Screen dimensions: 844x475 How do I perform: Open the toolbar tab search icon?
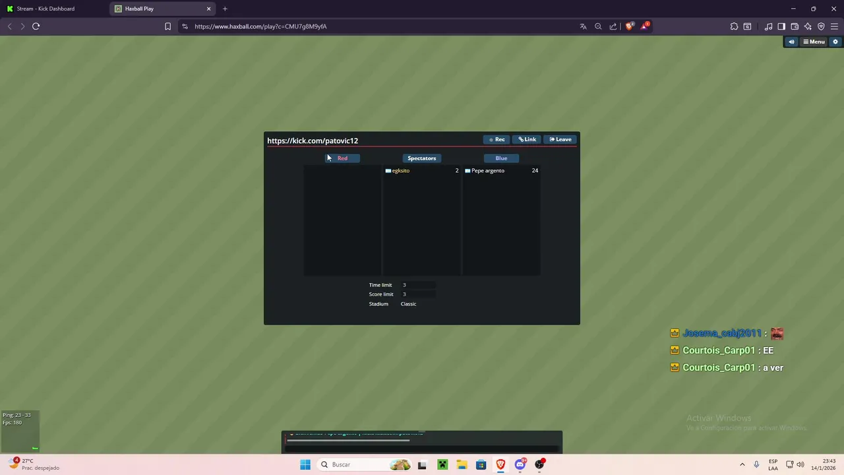coord(747,26)
